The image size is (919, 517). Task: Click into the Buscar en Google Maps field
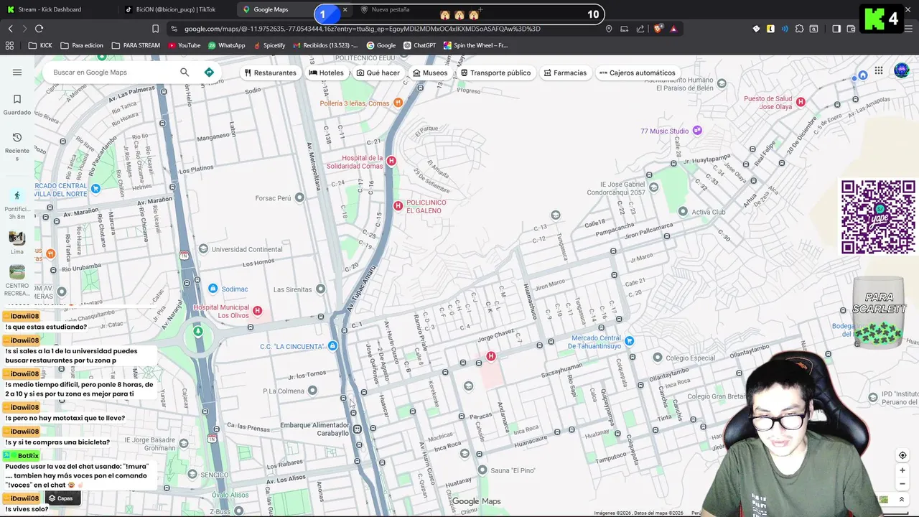pos(111,73)
